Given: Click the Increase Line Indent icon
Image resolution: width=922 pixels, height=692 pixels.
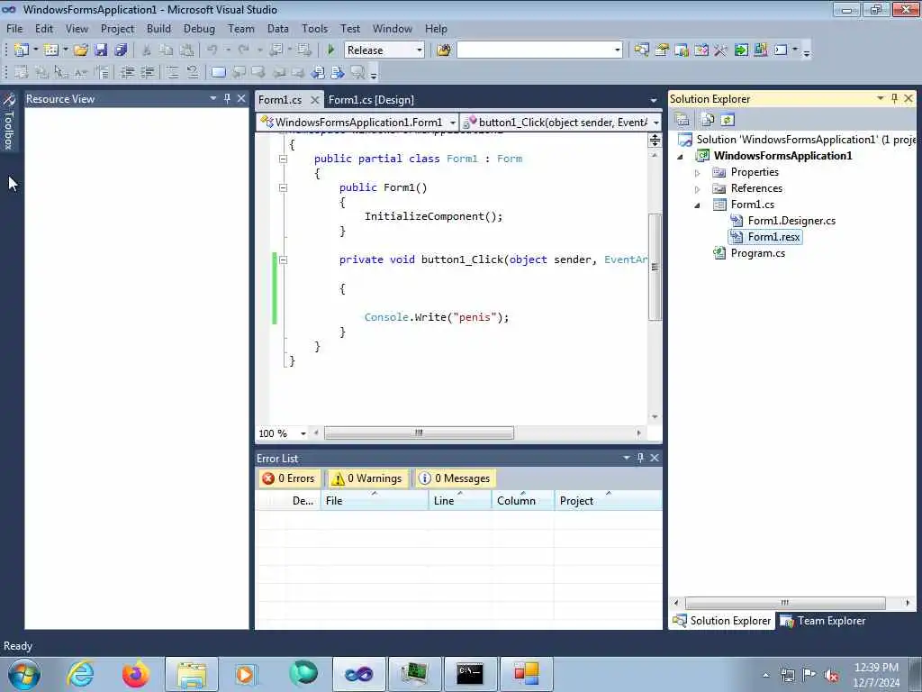Looking at the screenshot, I should [147, 72].
